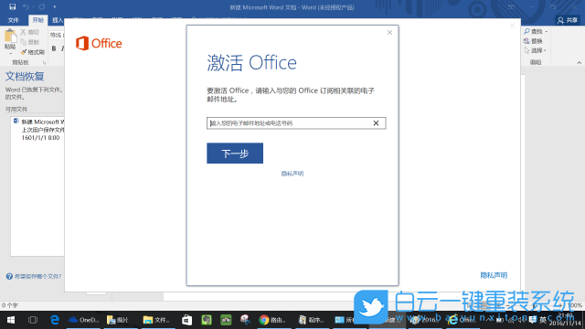The width and height of the screenshot is (585, 329).
Task: Clear the email field with X icon
Action: click(x=376, y=123)
